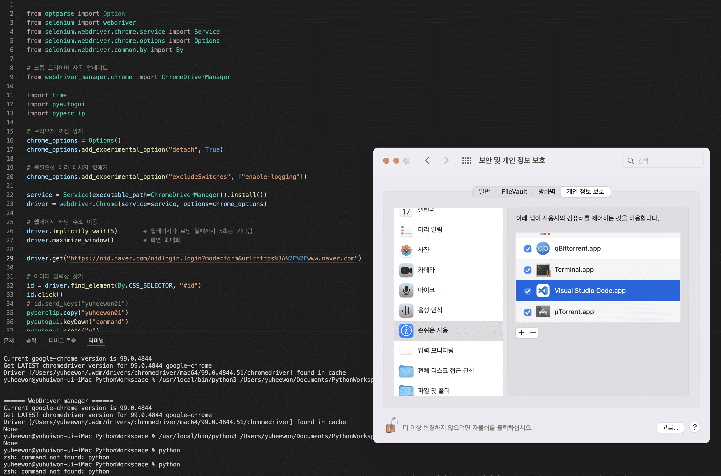Open the 사진 privacy category in sidebar
Screen dimensions: 721x476
tap(424, 250)
